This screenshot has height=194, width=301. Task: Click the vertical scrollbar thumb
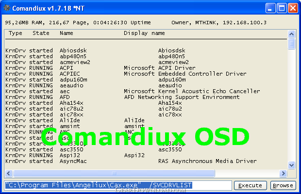click(x=291, y=44)
